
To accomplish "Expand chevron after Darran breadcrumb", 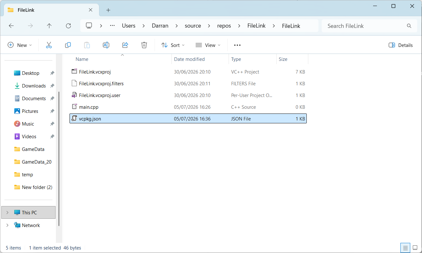I will [x=177, y=26].
